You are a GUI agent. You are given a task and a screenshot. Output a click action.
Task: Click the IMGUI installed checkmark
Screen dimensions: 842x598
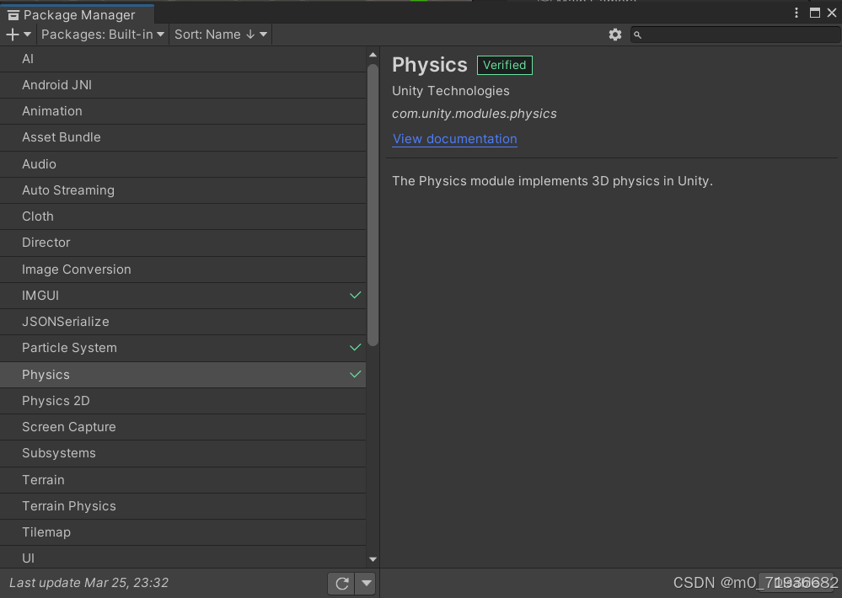tap(355, 296)
